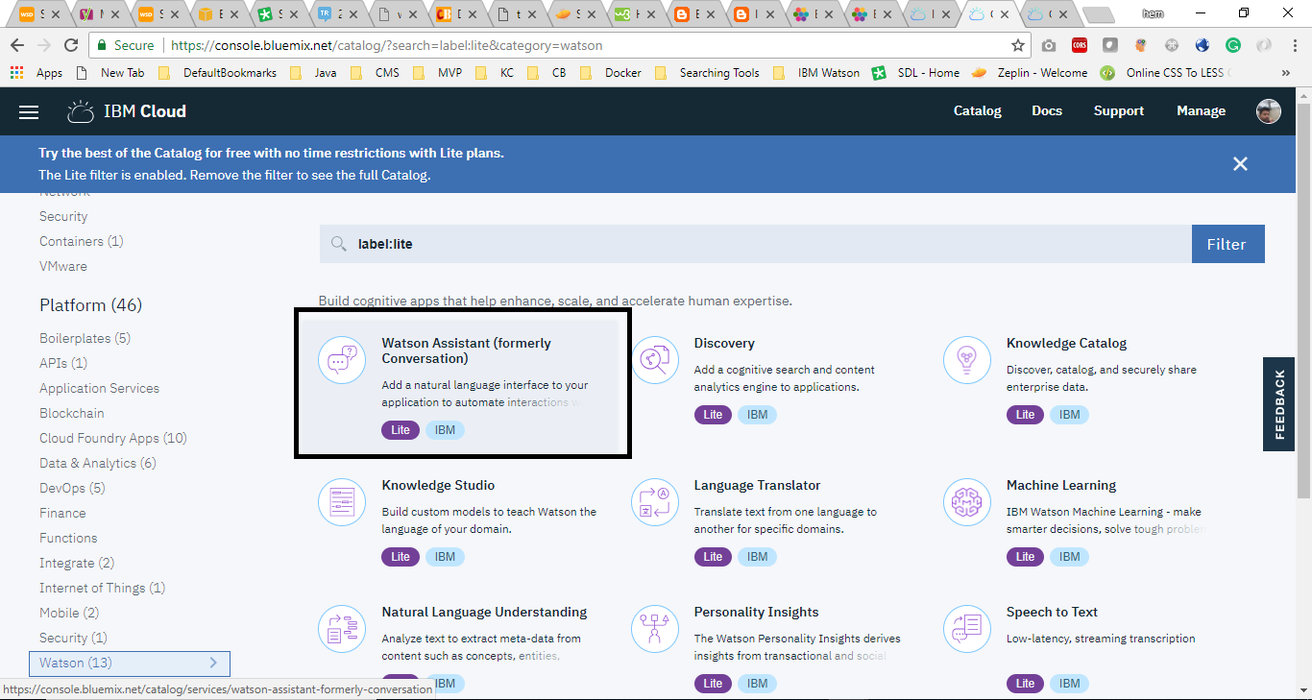Open the FEEDBACK side panel
Viewport: 1312px width, 700px height.
[x=1278, y=403]
